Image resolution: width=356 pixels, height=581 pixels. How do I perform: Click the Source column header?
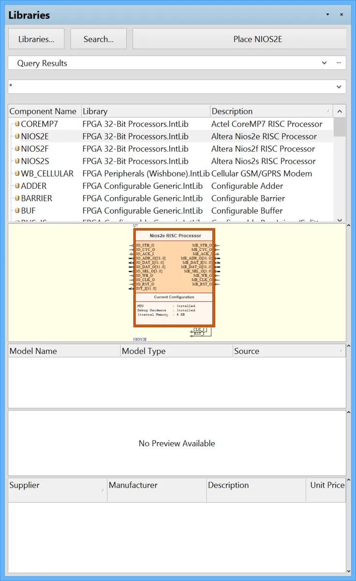tap(289, 351)
